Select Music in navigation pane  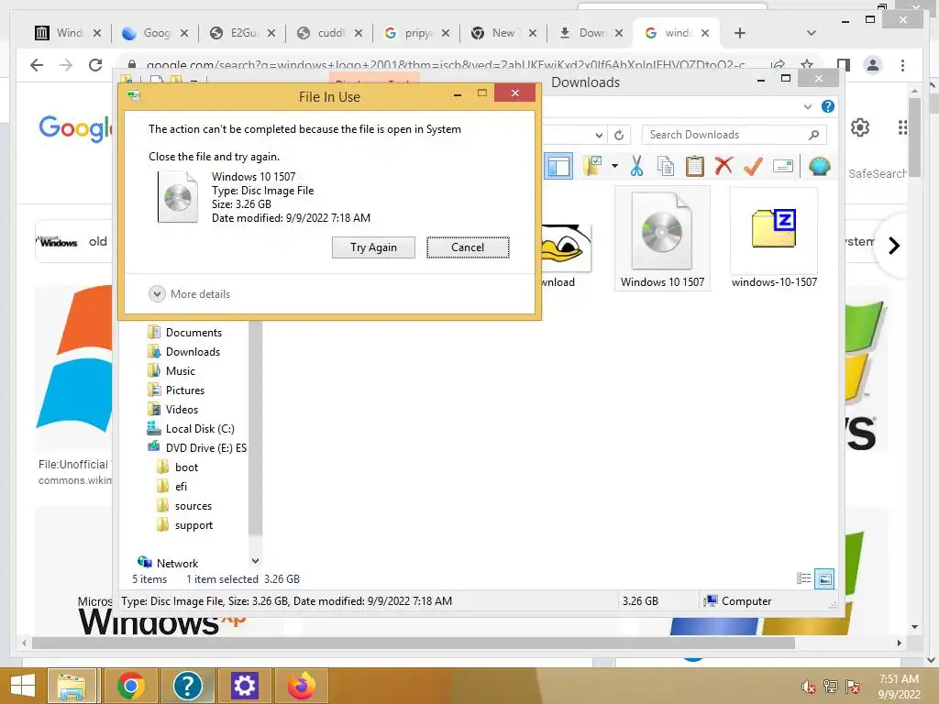point(171,370)
